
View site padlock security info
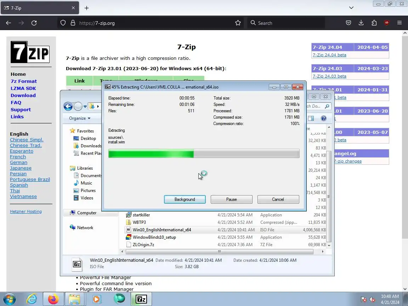tap(73, 23)
